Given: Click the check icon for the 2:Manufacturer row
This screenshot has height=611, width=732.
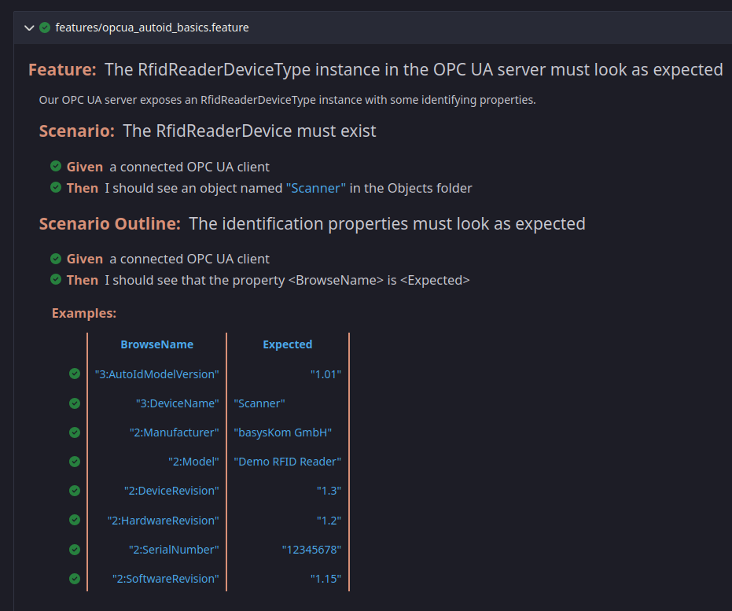Looking at the screenshot, I should [75, 432].
